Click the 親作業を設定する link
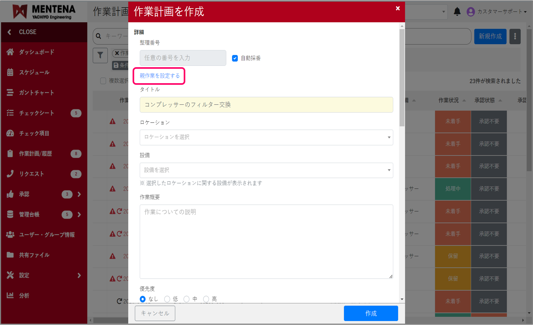The image size is (533, 325). tap(159, 76)
